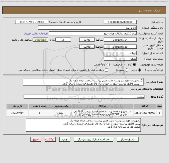The image size is (169, 163).
Task: Open مشاهده مدارک پیوستی (1) button
Action: [93, 139]
